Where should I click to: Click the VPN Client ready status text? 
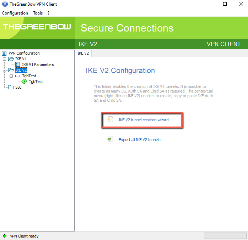[24, 236]
